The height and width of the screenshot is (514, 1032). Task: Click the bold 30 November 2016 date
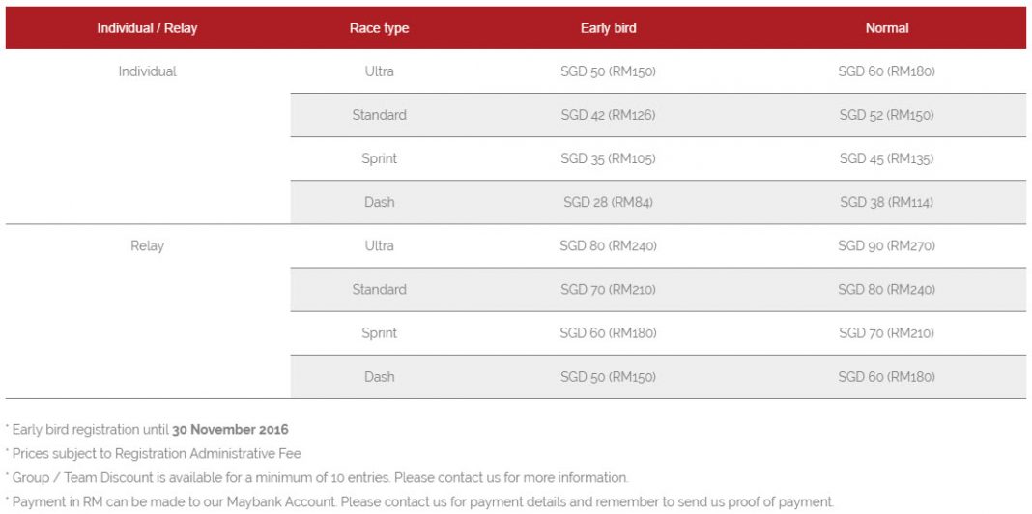click(x=230, y=430)
